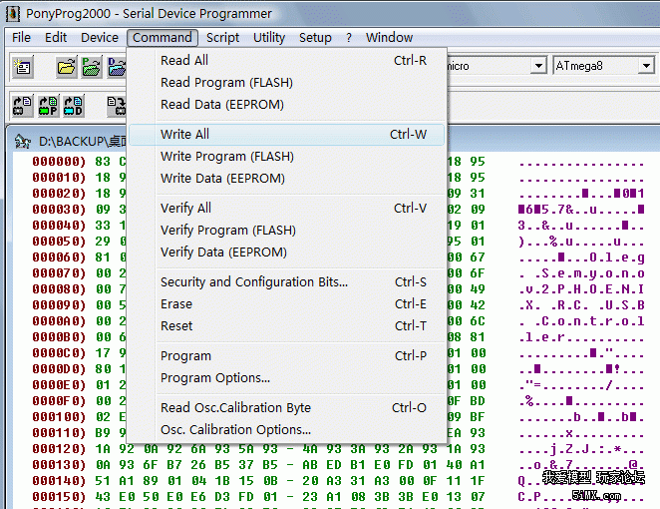This screenshot has height=509, width=660.
Task: Click the PonyProg title bar app icon
Action: tap(13, 14)
